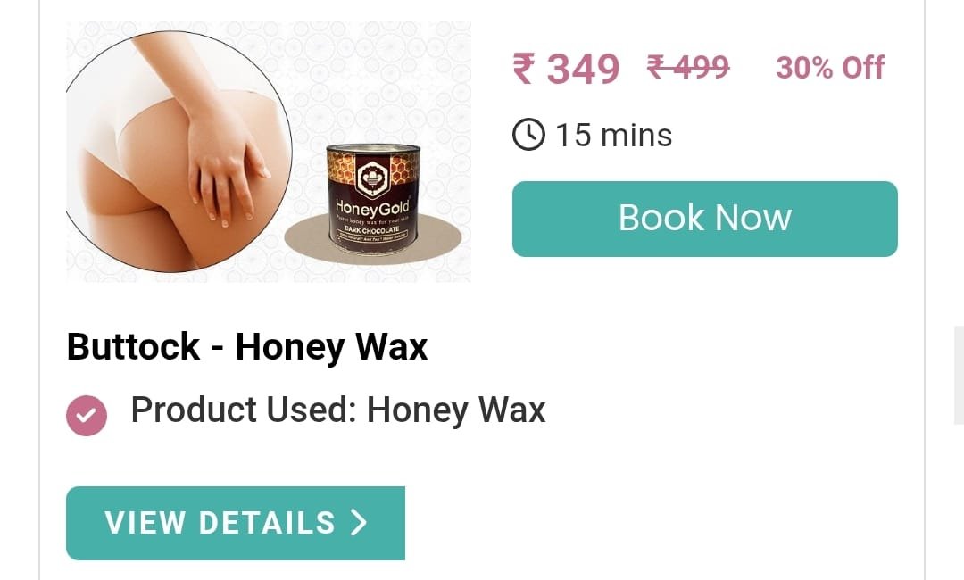Click the 30% Off discount label
Screen dimensions: 964x580
click(830, 68)
